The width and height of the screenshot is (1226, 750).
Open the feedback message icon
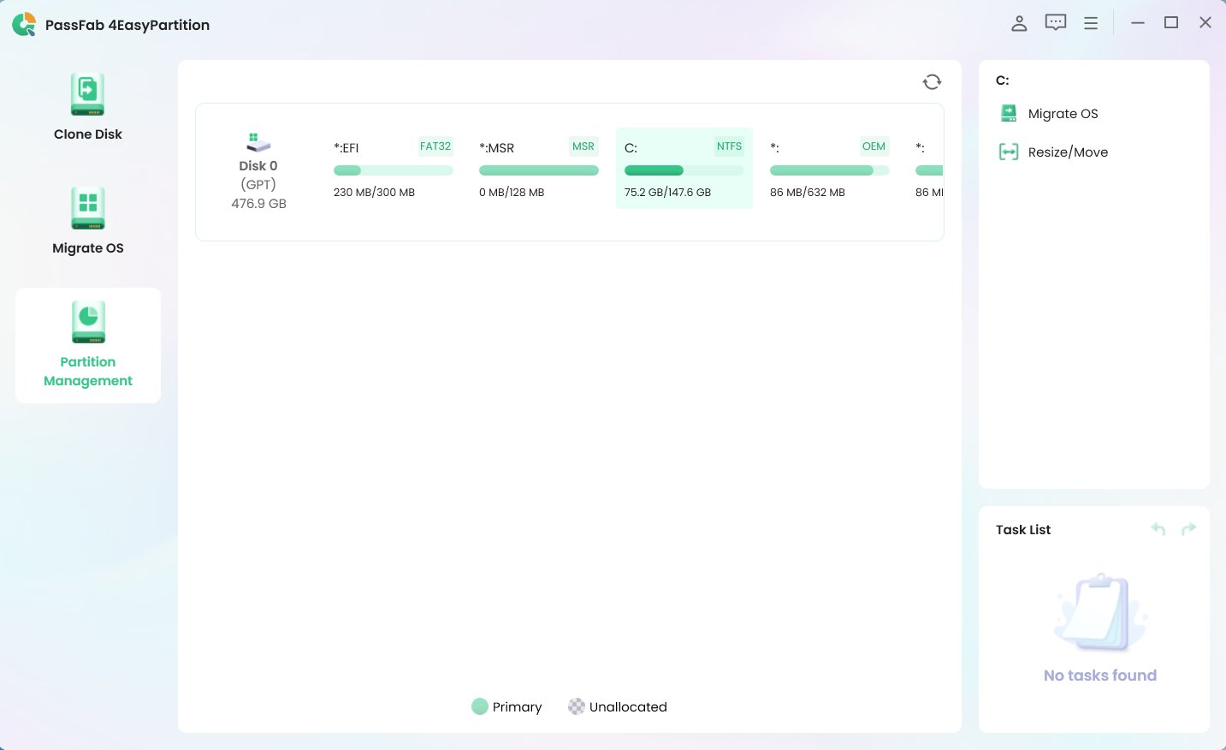tap(1055, 23)
